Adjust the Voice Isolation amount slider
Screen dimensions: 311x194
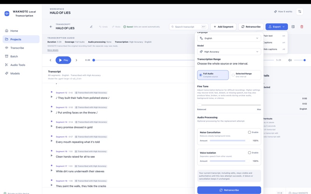coord(230,161)
